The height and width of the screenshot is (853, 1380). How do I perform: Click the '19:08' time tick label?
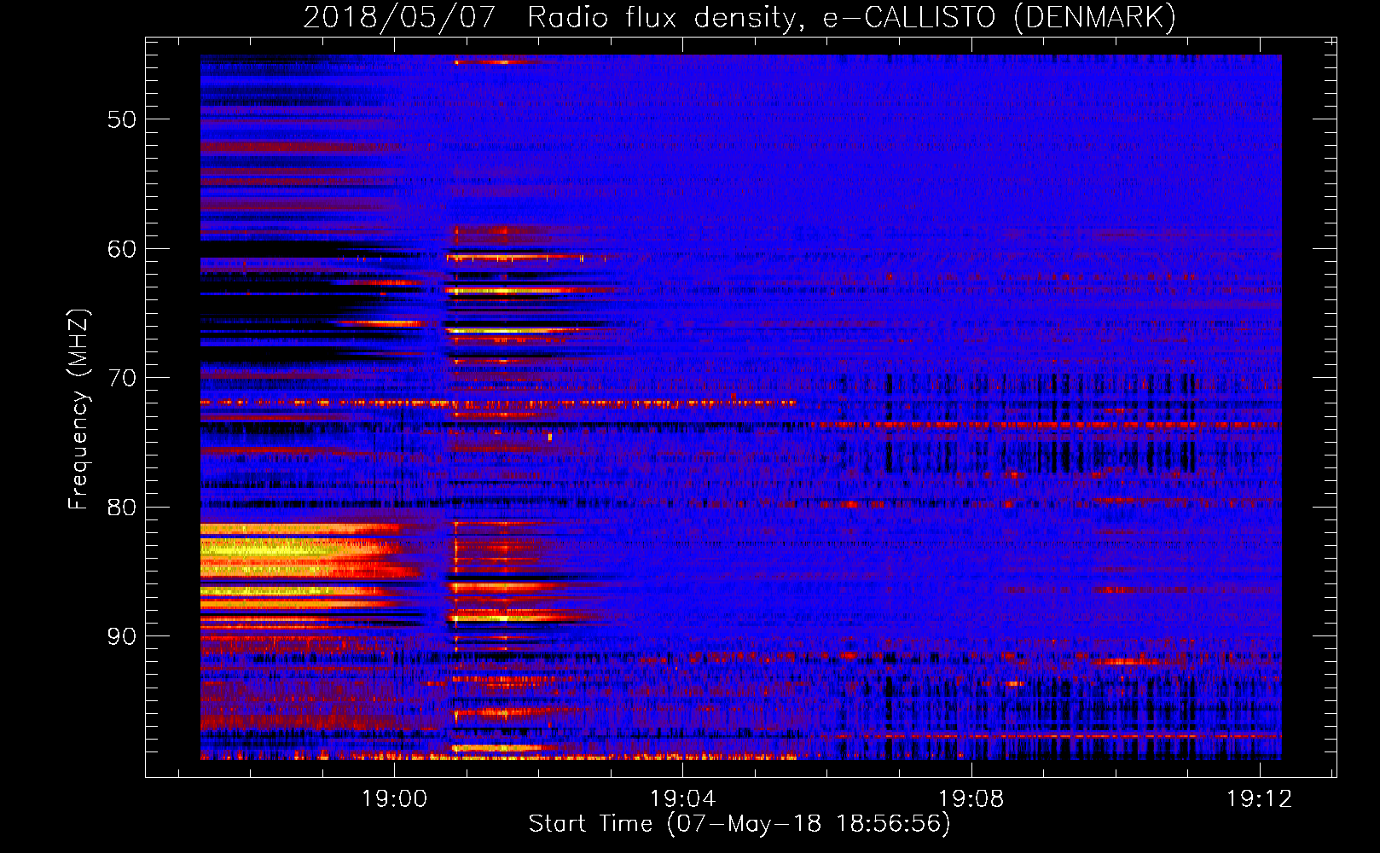coord(971,799)
